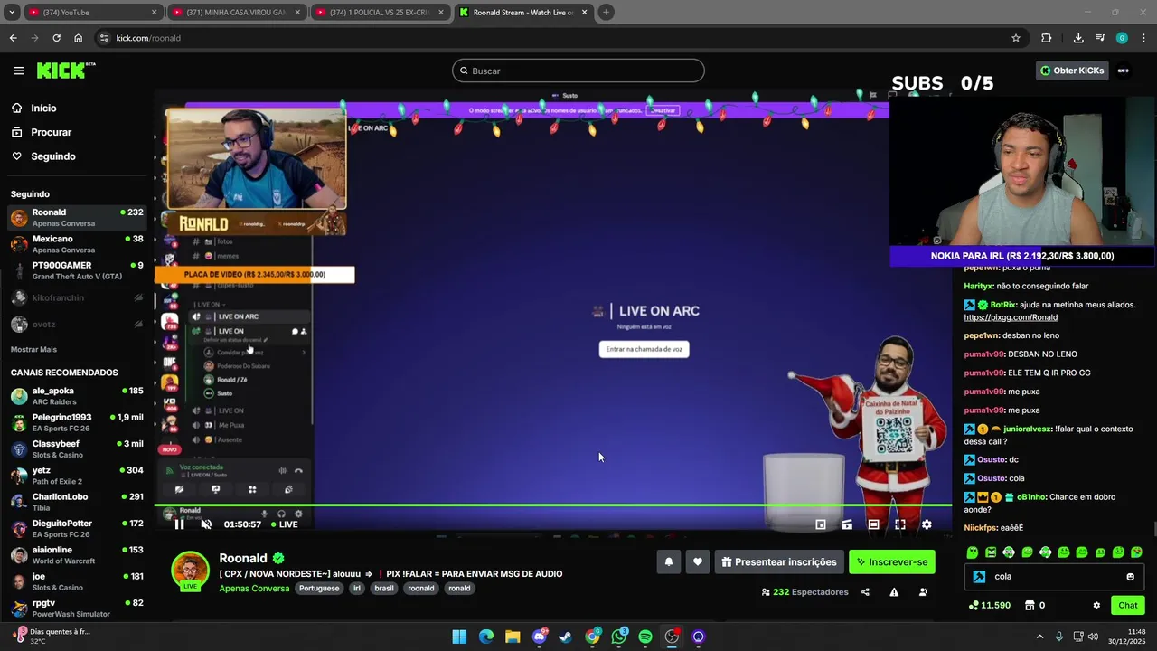Expand the browser tab search dropdown

click(x=12, y=13)
